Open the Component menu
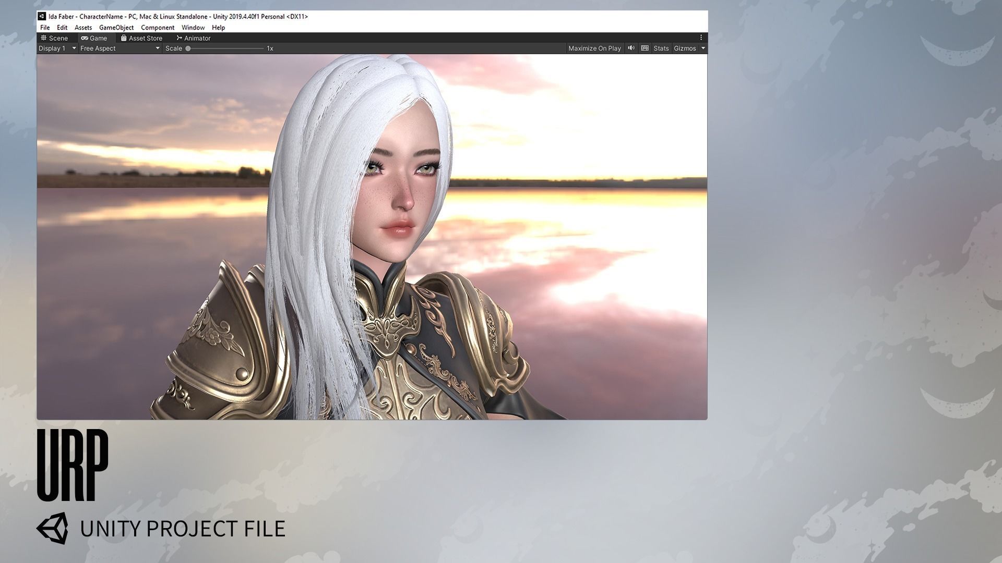Screen dimensions: 1002x563 (x=157, y=28)
